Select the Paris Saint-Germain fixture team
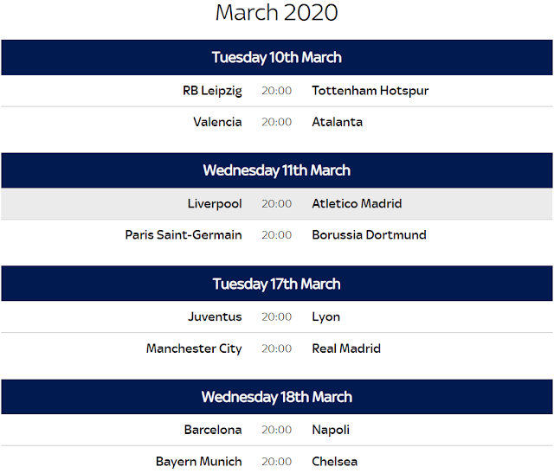The height and width of the screenshot is (473, 554). click(184, 234)
